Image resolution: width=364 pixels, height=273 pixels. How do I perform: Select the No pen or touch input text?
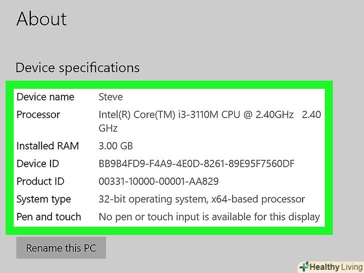click(209, 217)
